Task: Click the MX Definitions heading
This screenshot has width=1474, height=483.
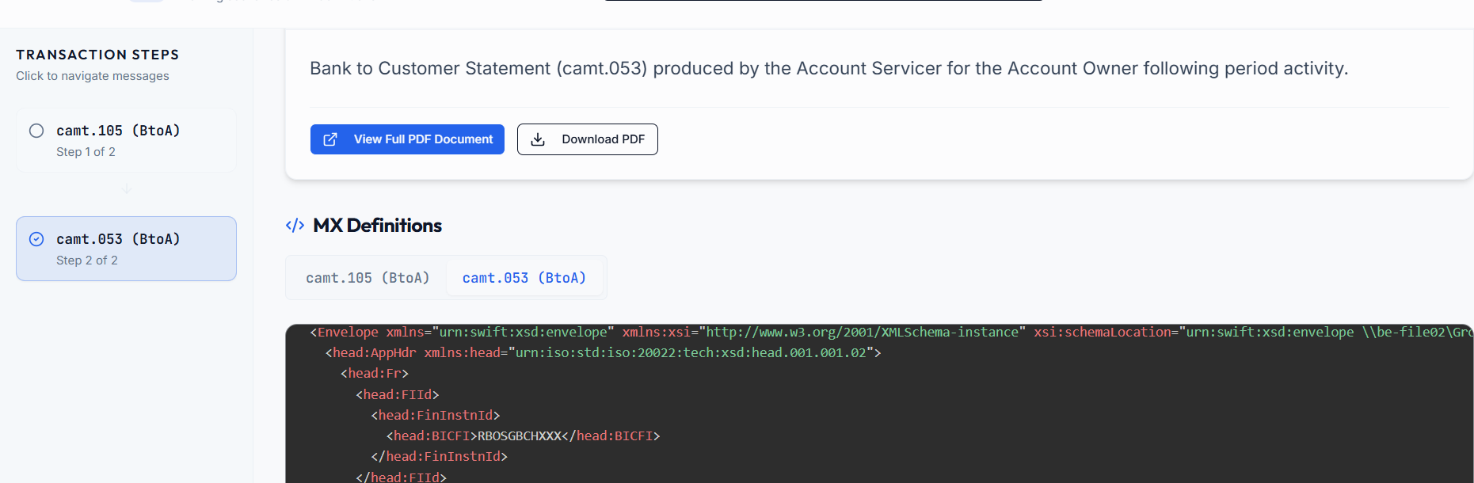Action: [377, 226]
